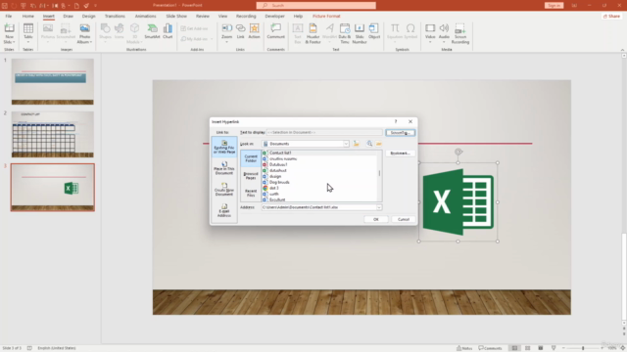Click the Zoom icon in Links group
The height and width of the screenshot is (352, 627).
226,32
